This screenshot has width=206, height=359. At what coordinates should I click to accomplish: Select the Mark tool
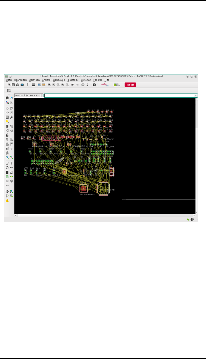11,102
